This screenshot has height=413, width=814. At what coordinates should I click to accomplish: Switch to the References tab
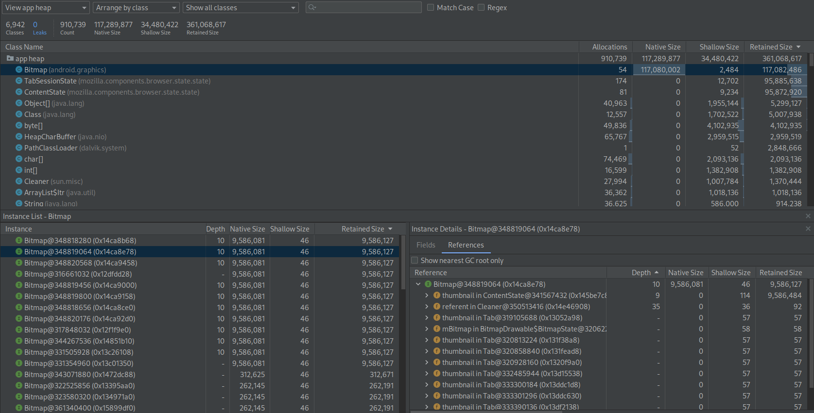coord(466,245)
